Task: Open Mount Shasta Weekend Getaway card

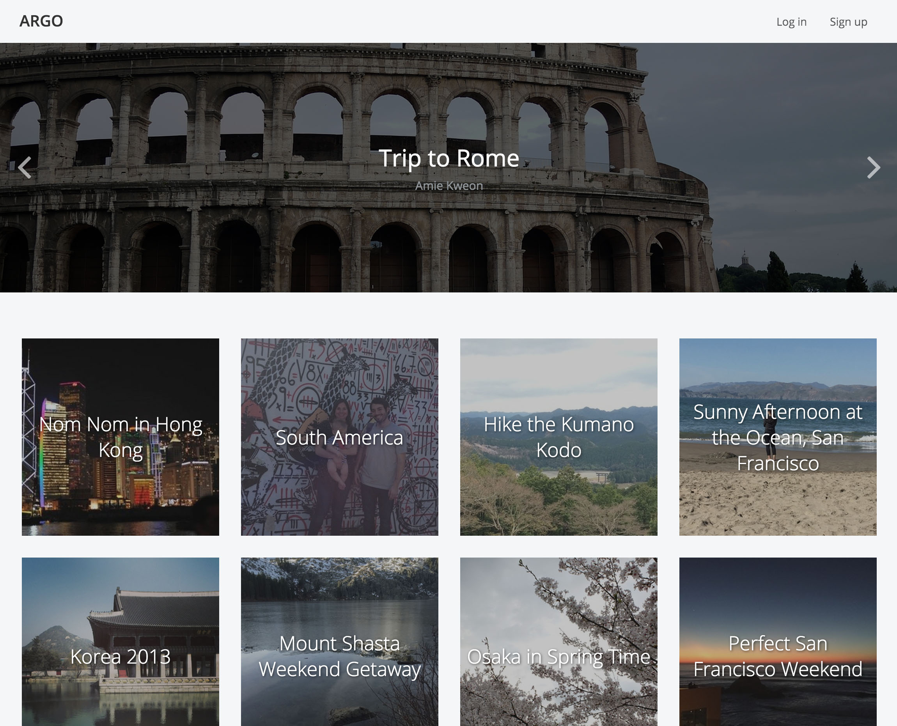Action: pyautogui.click(x=340, y=642)
